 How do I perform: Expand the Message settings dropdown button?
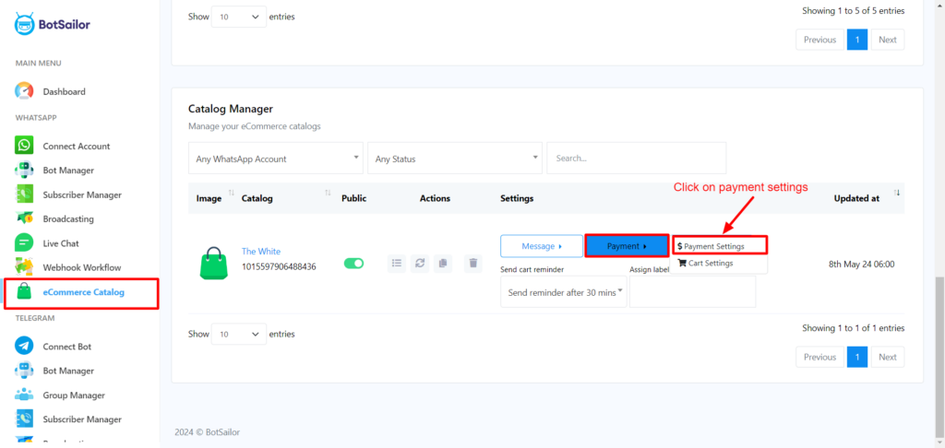tap(542, 246)
